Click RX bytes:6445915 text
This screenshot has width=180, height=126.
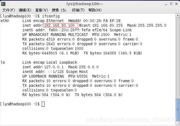[40, 53]
